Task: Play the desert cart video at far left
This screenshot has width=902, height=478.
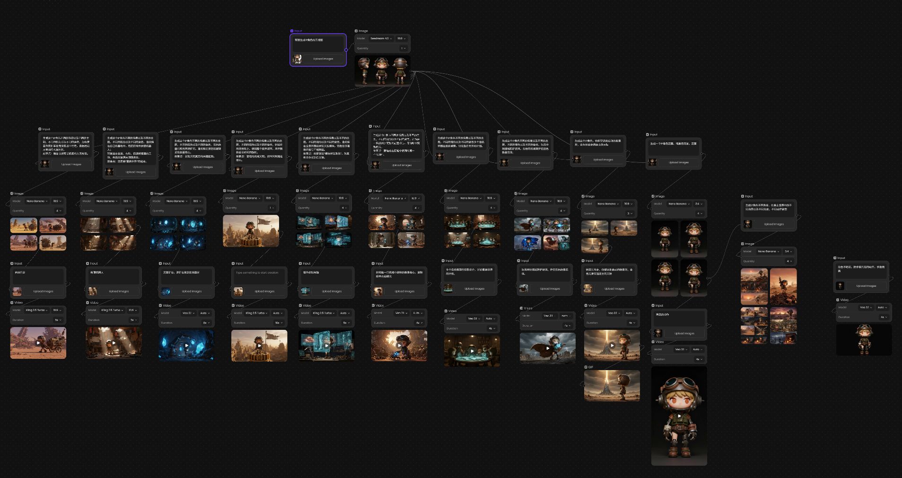Action: pyautogui.click(x=38, y=343)
